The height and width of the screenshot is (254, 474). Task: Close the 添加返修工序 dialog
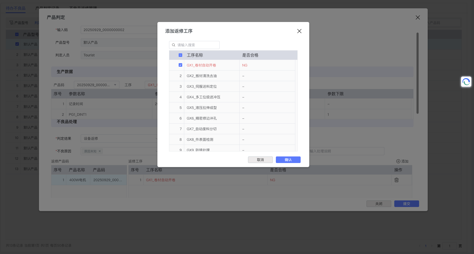[x=299, y=31]
